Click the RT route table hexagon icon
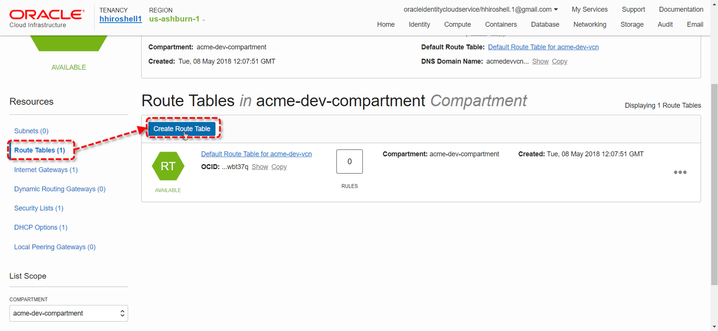 tap(168, 166)
